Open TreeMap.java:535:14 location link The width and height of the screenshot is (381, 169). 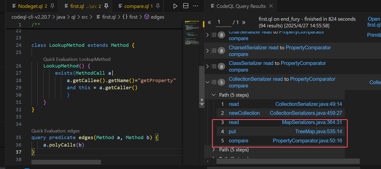[x=319, y=131]
